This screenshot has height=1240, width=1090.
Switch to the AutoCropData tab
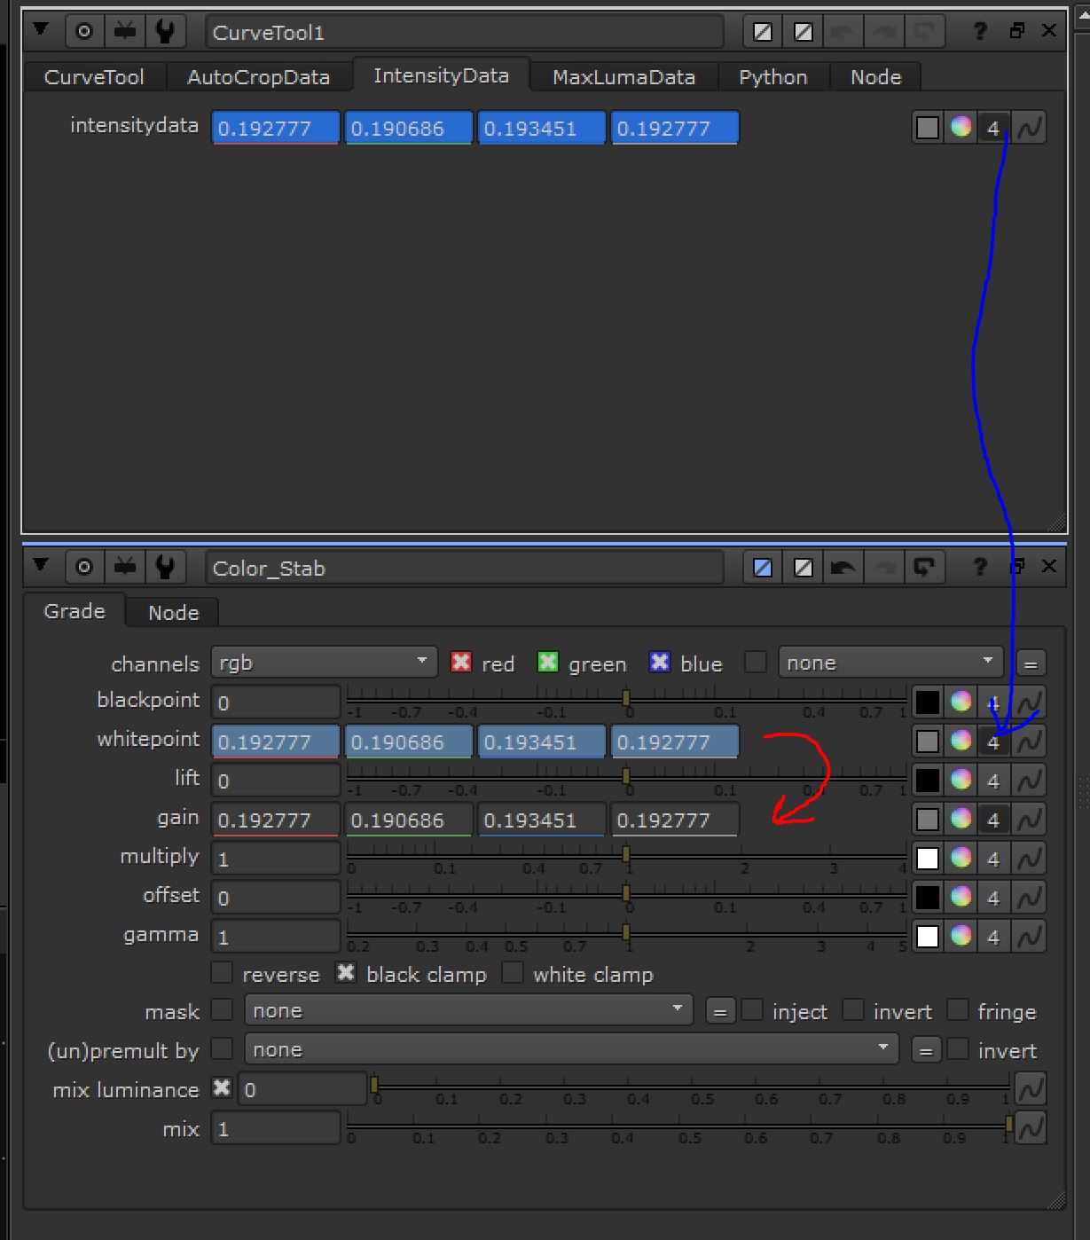point(258,77)
